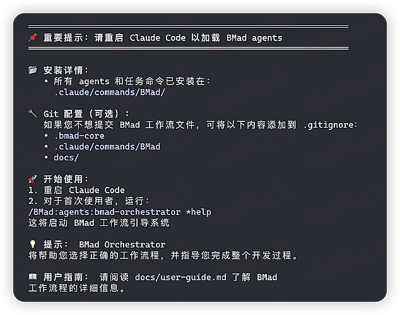Click step 1 重启 Claude Code

click(x=76, y=190)
